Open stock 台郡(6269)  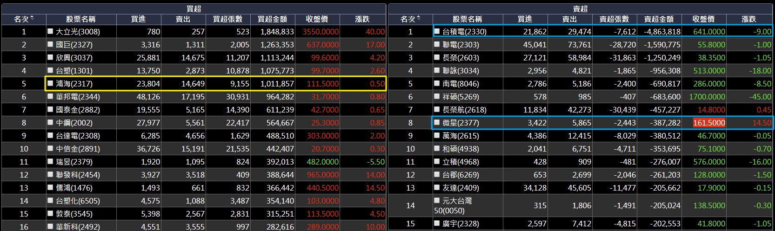(461, 175)
